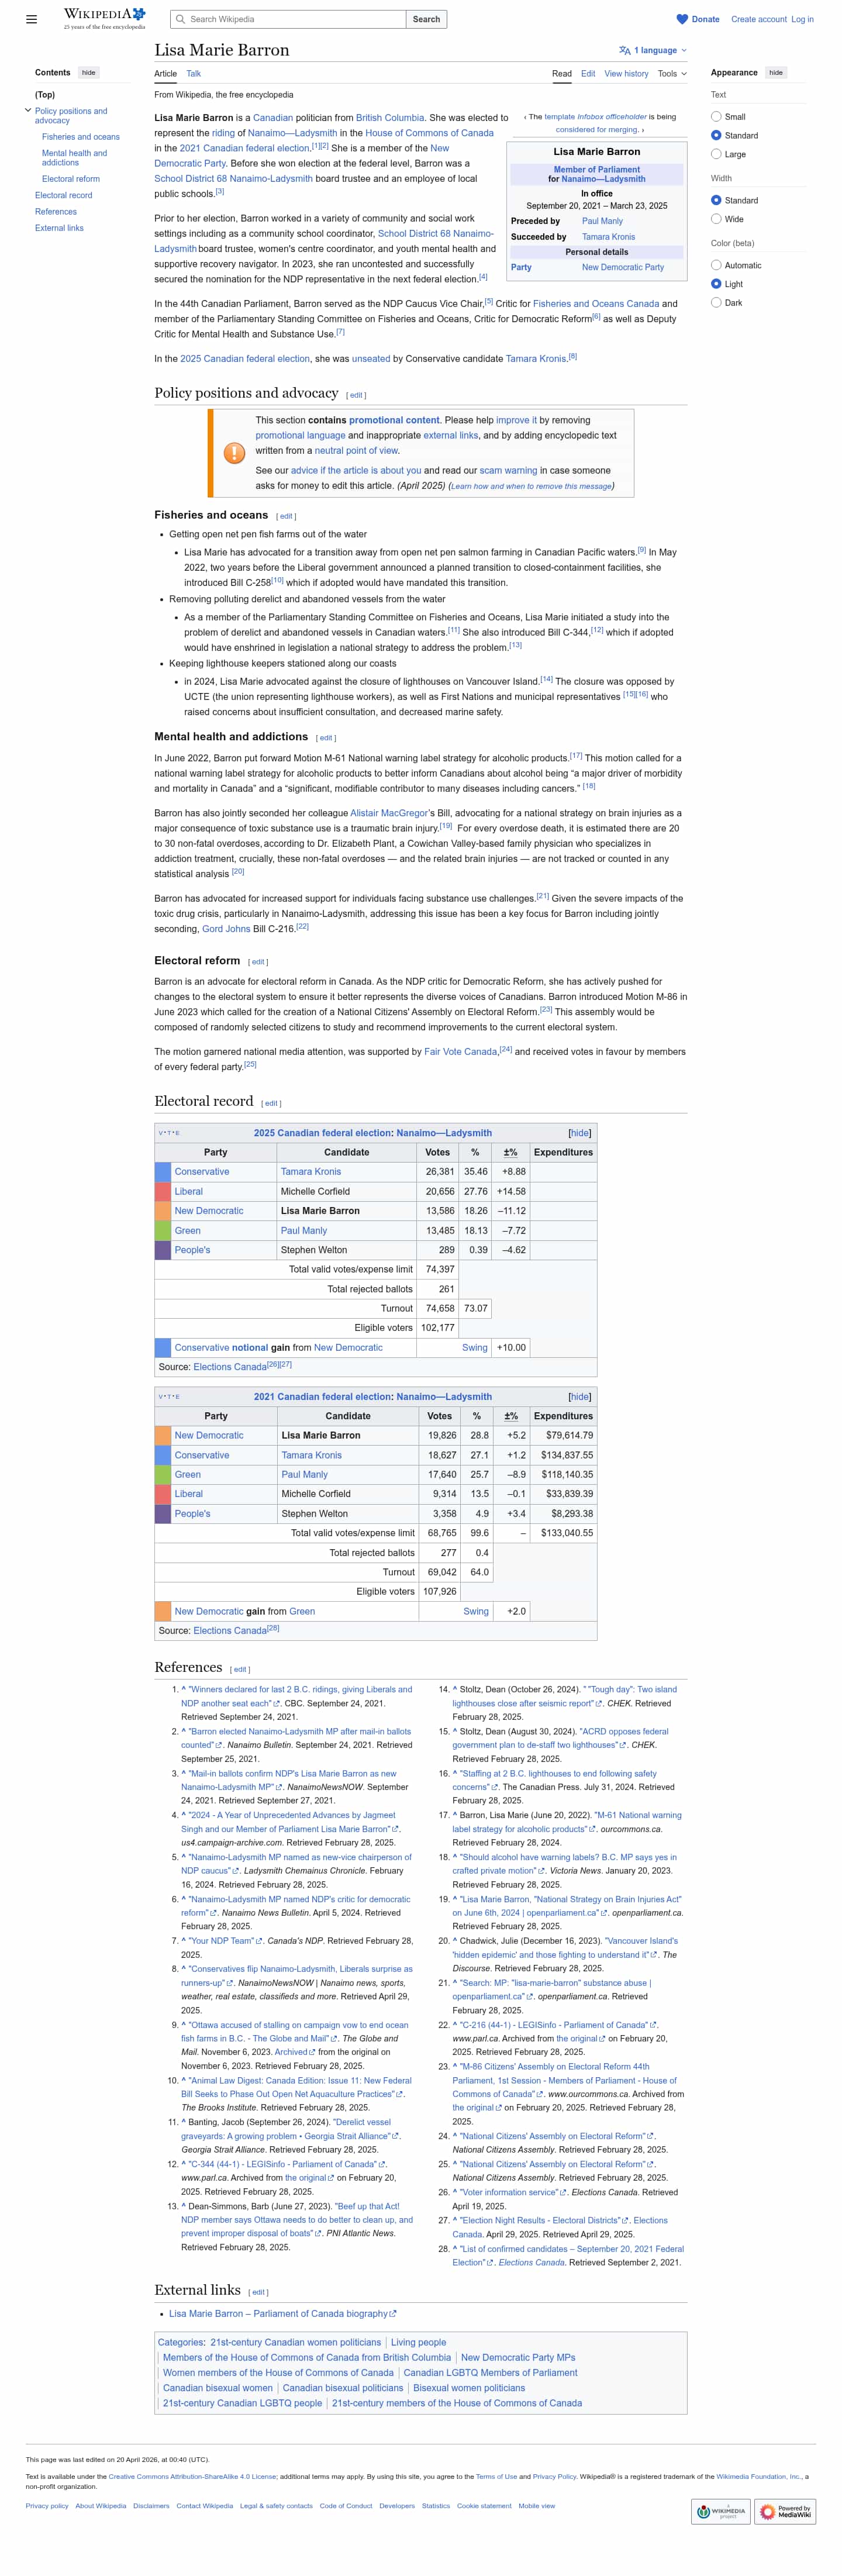Jump to External links in Contents
Image resolution: width=842 pixels, height=2576 pixels.
pyautogui.click(x=59, y=228)
